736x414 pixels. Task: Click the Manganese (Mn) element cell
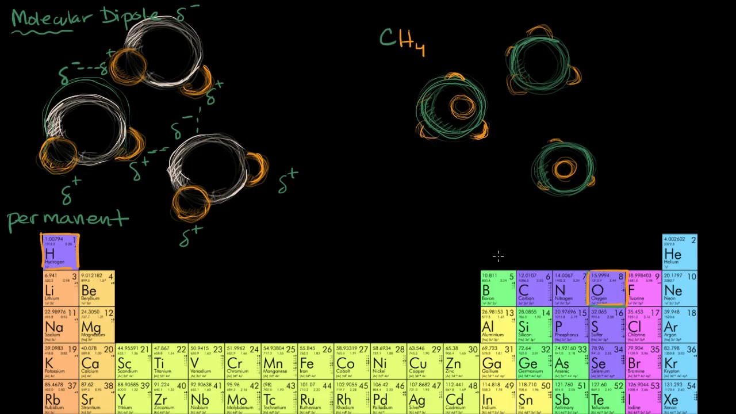[279, 361]
